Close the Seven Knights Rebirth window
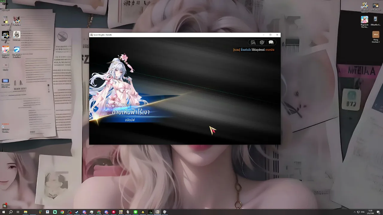This screenshot has height=215, width=383. 277,35
